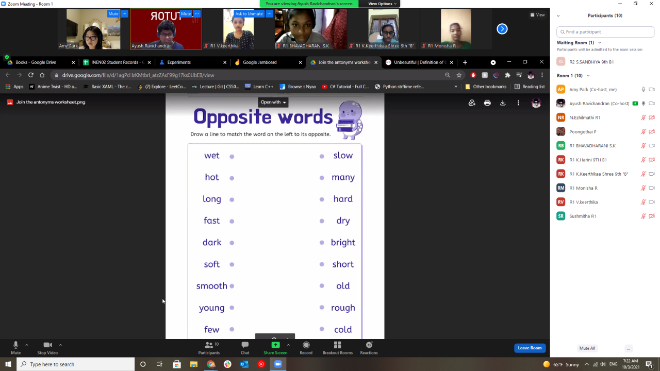Viewport: 660px width, 371px height.
Task: Mute Ayush Ravichandran's microphone in participants list
Action: [x=643, y=104]
